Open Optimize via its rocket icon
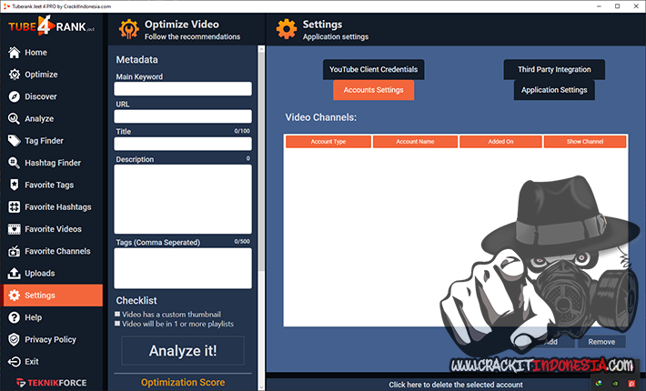646x391 pixels. (x=15, y=75)
